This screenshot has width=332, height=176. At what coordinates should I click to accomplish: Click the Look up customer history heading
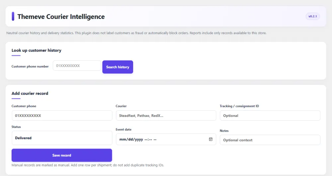(37, 50)
